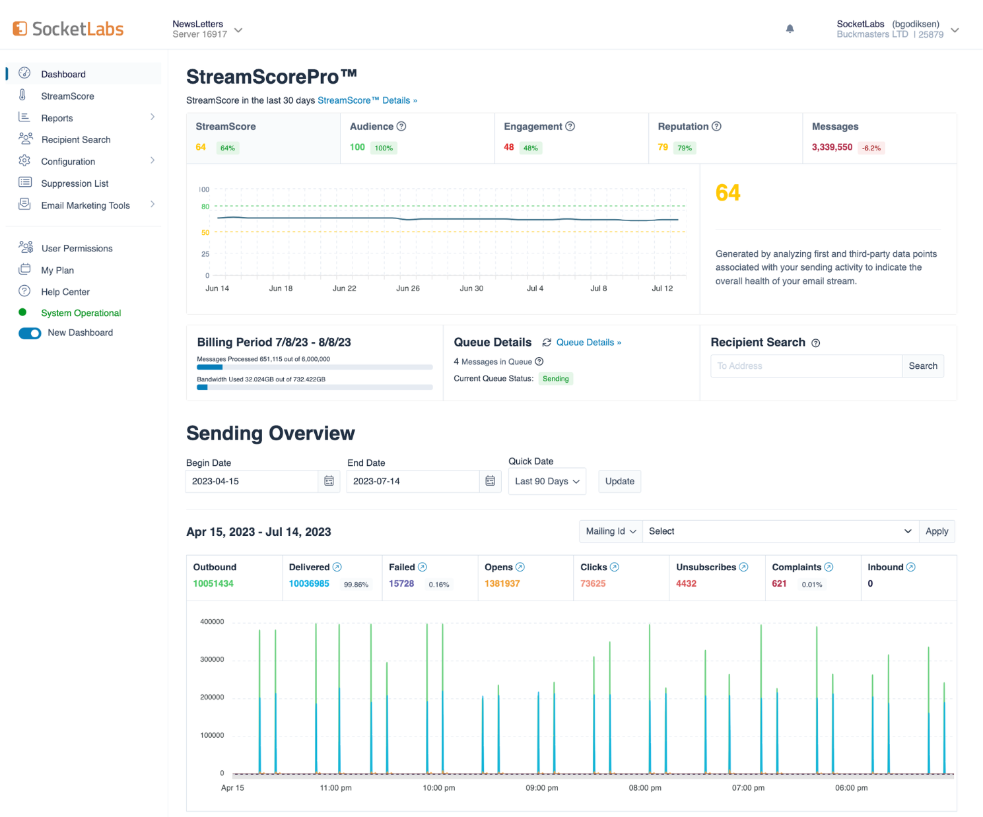Open the Mailing Id filter dropdown

pyautogui.click(x=611, y=531)
